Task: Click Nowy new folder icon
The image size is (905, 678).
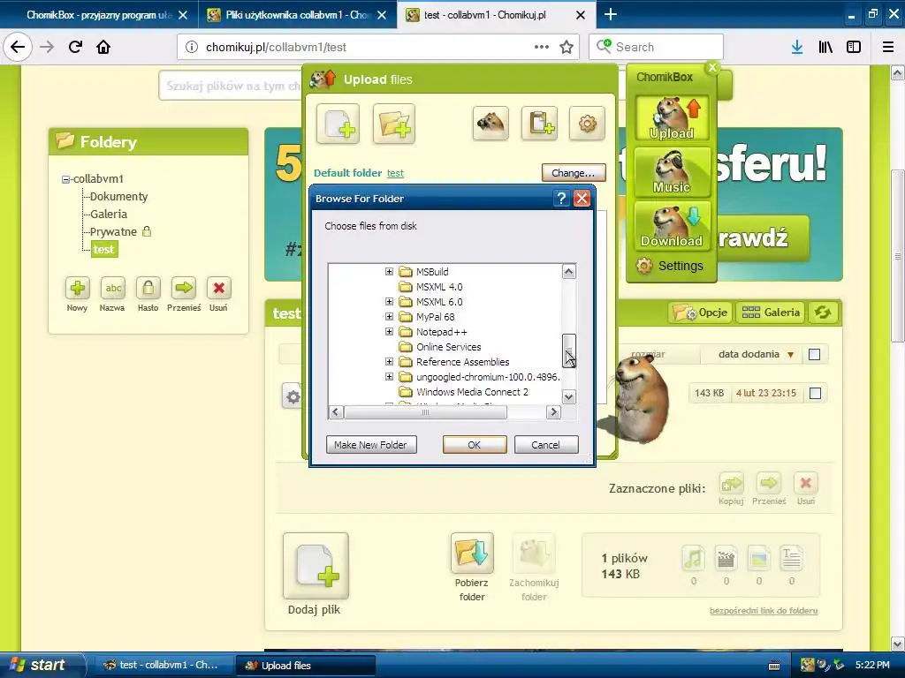Action: coord(78,288)
